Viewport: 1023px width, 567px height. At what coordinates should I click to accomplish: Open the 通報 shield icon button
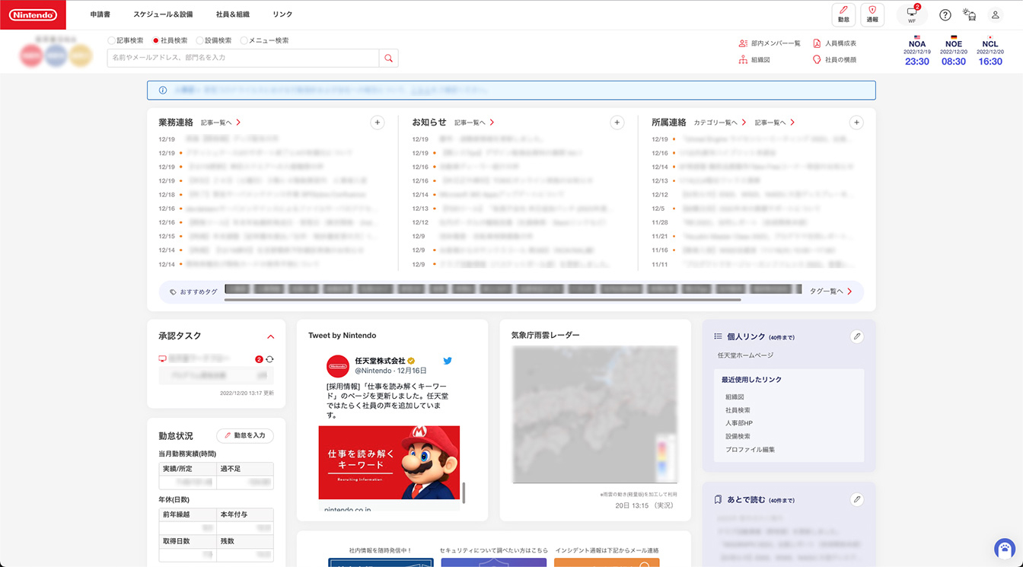pyautogui.click(x=872, y=14)
